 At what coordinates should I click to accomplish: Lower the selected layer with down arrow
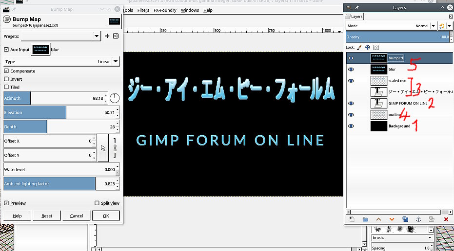point(392,219)
